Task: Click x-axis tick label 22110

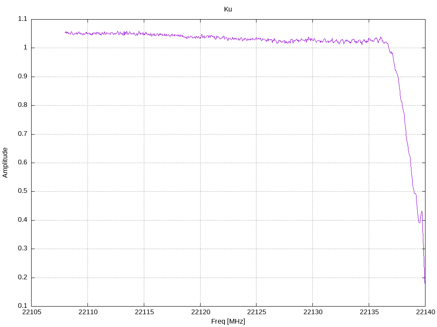Action: click(x=88, y=312)
